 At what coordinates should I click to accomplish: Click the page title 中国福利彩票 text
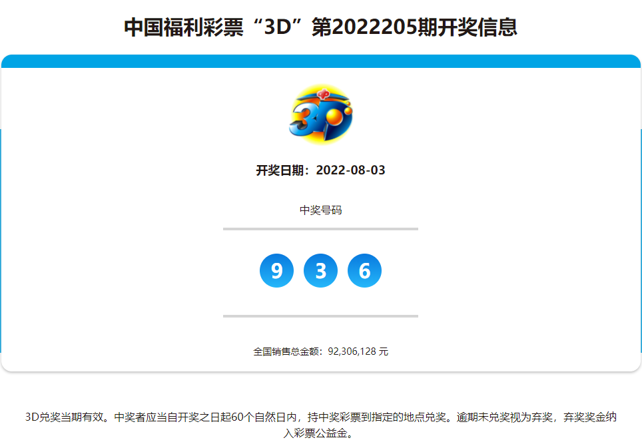tap(184, 28)
